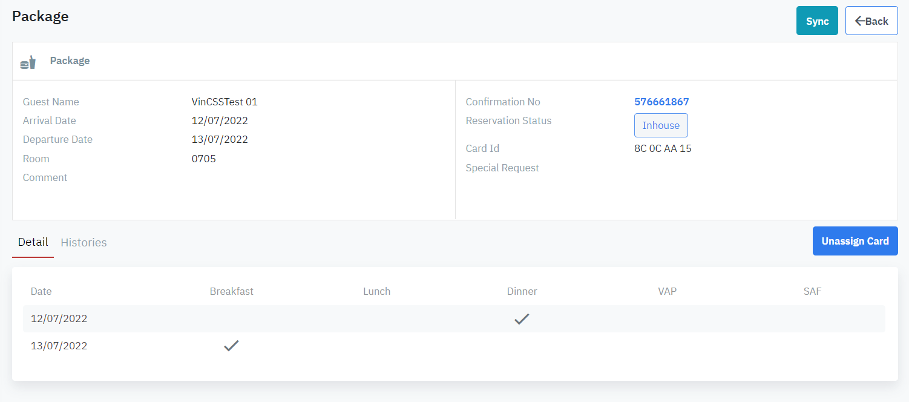Image resolution: width=909 pixels, height=402 pixels.
Task: Click the Inhouse reservation status badge
Action: (x=660, y=125)
